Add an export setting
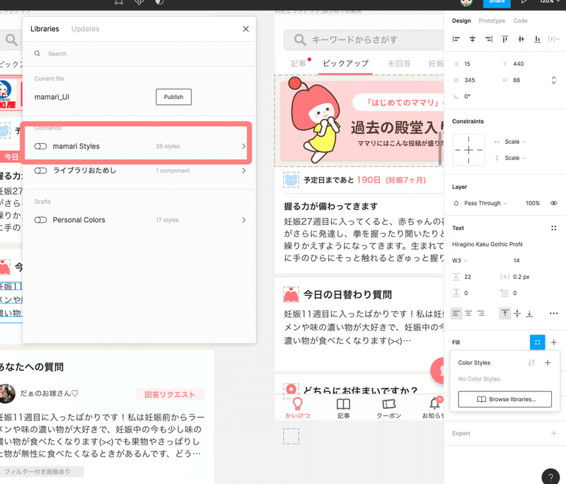566x484 pixels. point(554,433)
